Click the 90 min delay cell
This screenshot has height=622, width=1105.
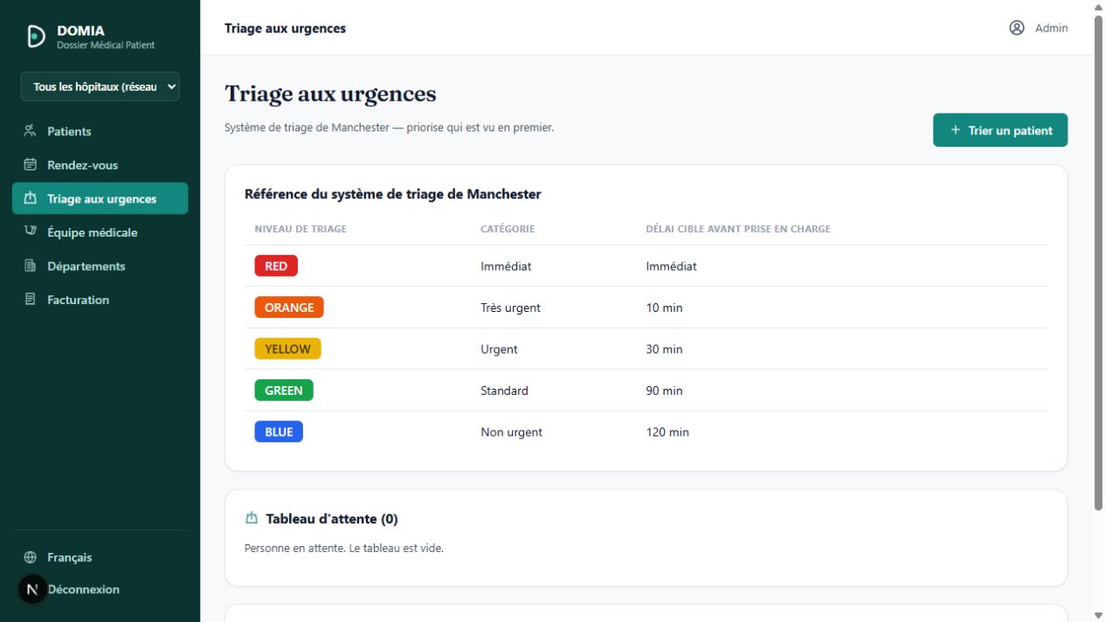(x=664, y=390)
